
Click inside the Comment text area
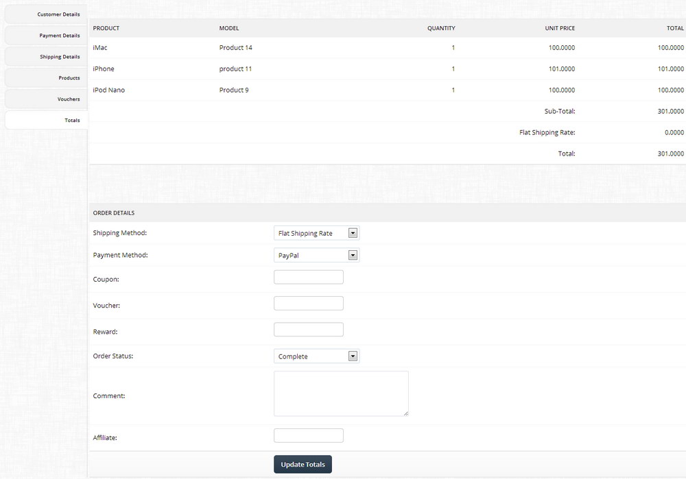point(341,394)
